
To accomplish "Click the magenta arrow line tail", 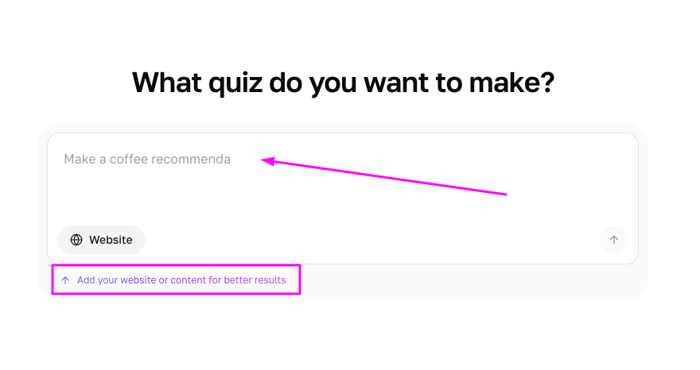I will [x=504, y=193].
